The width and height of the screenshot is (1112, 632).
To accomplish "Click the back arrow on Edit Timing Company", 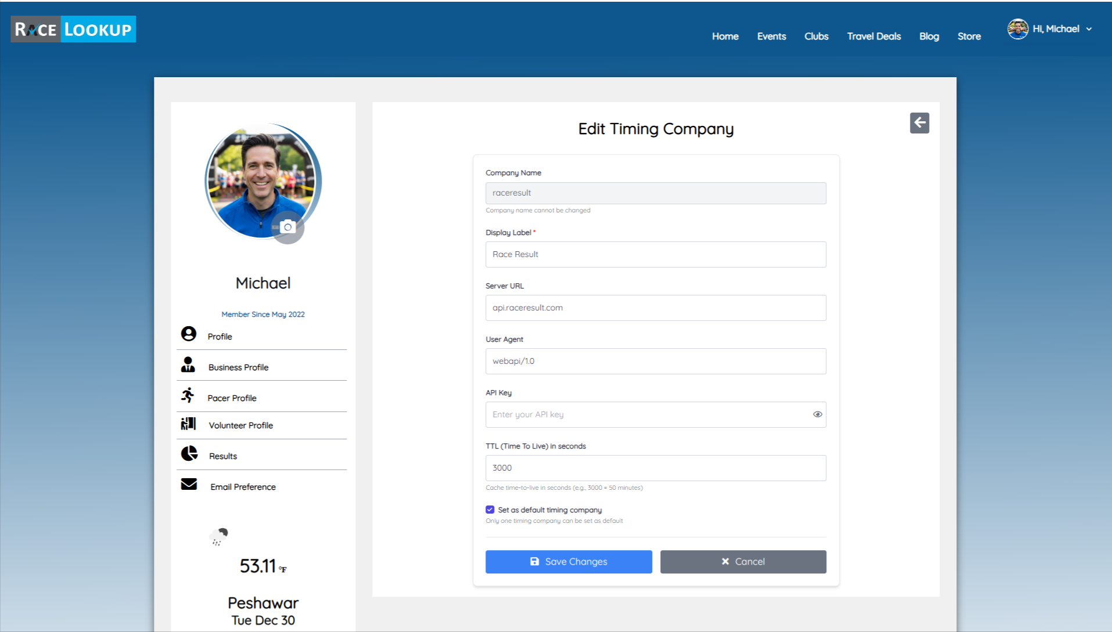I will tap(919, 122).
